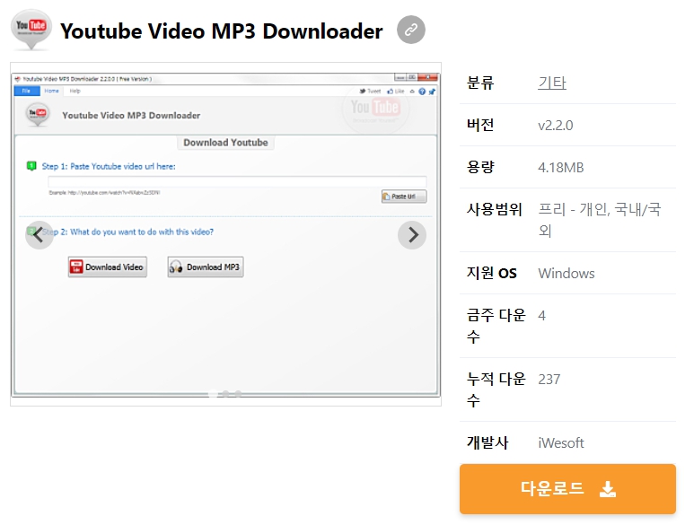Image resolution: width=685 pixels, height=525 pixels.
Task: Open the File menu in app screenshot
Action: [x=27, y=91]
